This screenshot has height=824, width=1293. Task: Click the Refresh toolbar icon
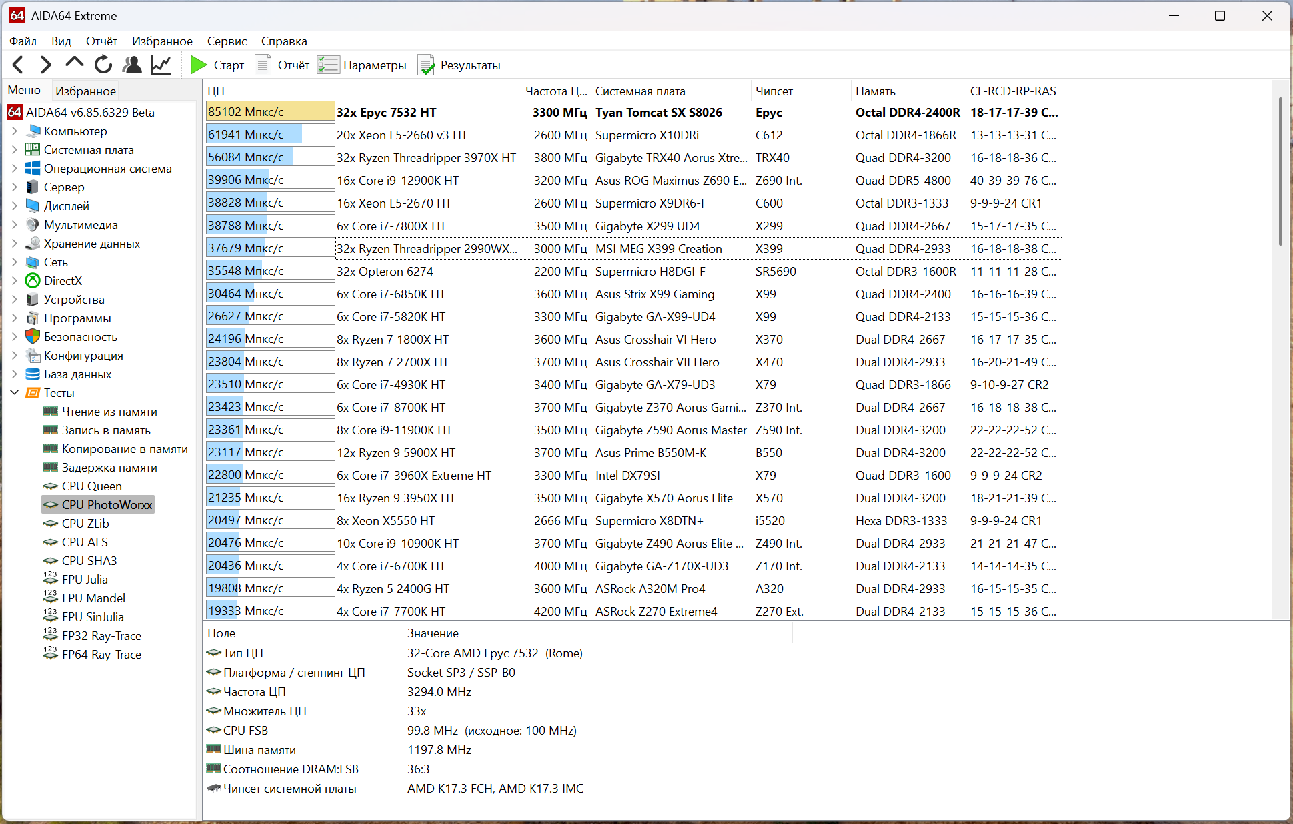click(103, 65)
